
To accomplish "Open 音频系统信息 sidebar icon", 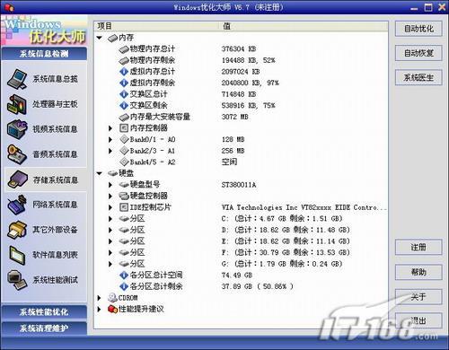I will click(x=17, y=154).
